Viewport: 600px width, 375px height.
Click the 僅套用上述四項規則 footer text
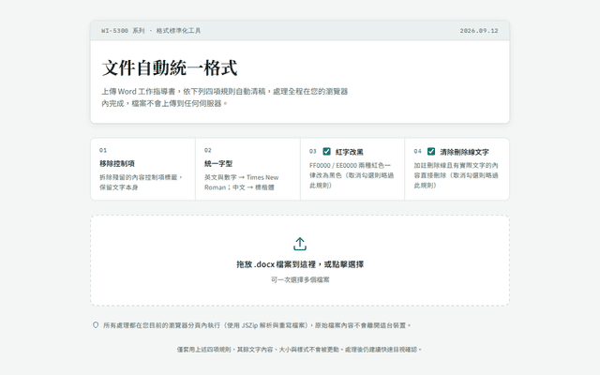(x=300, y=350)
